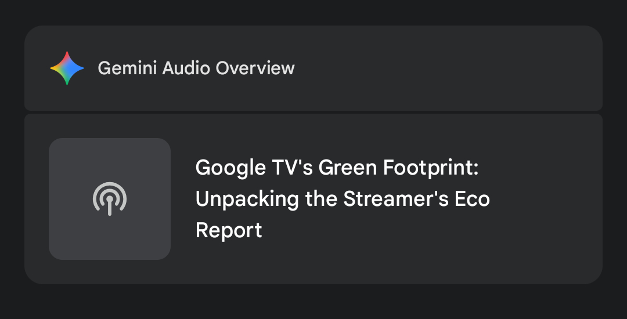Click "Unpacking the Streamer's Eco" title line
Screen dimensions: 627x319
point(343,199)
